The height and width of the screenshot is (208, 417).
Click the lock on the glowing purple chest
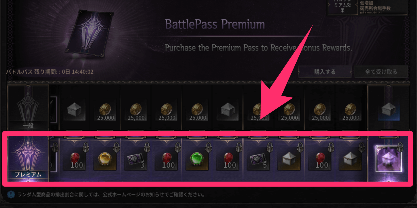(400, 147)
